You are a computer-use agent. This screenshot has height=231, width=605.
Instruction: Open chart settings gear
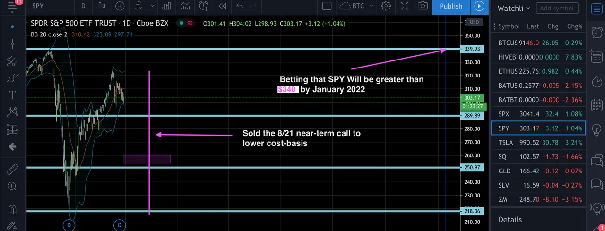(x=386, y=6)
